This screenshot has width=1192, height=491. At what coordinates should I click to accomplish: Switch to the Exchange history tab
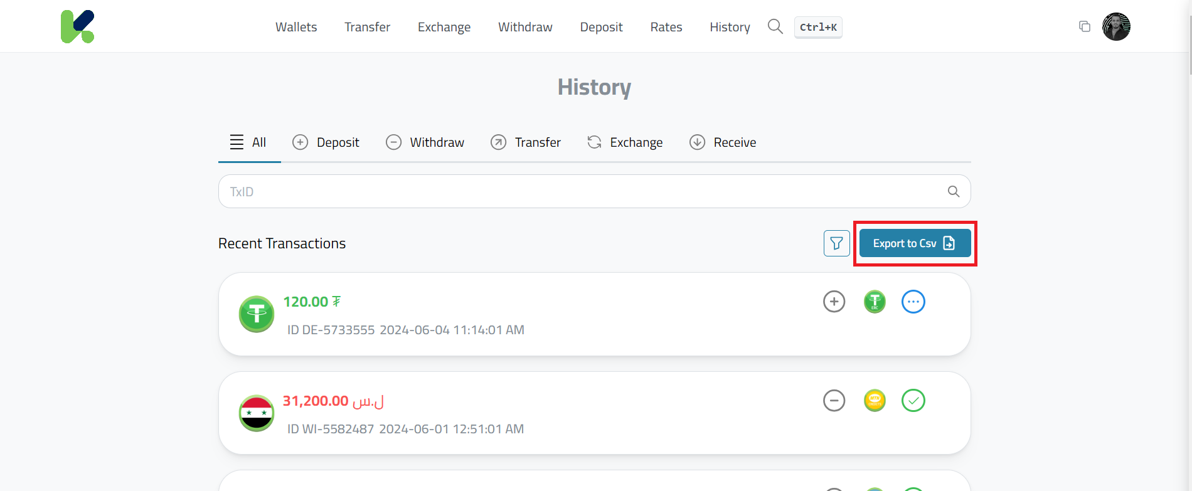pyautogui.click(x=625, y=142)
